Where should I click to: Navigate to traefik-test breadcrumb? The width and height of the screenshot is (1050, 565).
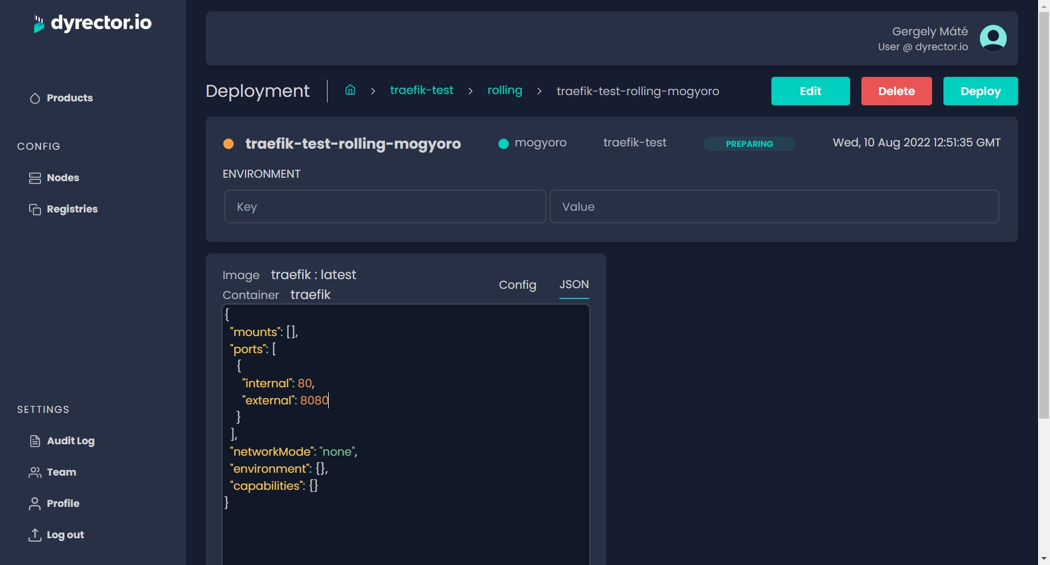click(x=422, y=90)
